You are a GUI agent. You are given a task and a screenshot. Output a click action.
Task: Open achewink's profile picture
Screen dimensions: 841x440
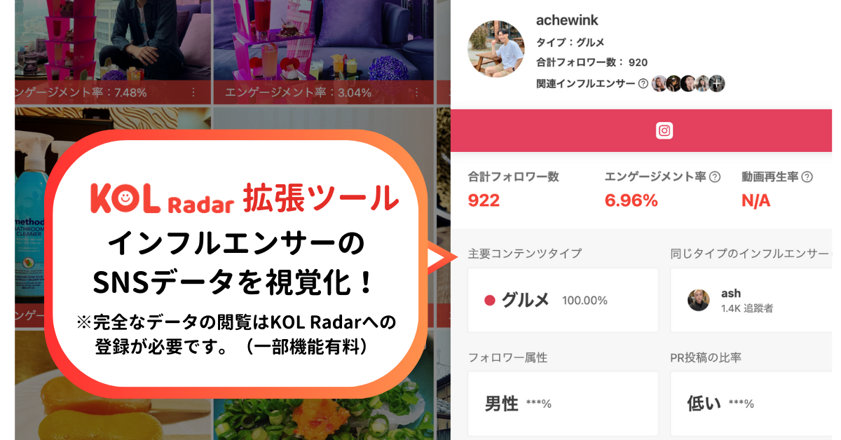coord(496,48)
